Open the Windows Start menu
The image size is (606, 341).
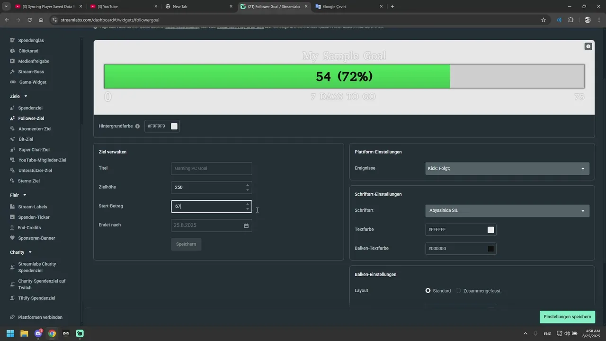[x=10, y=333]
